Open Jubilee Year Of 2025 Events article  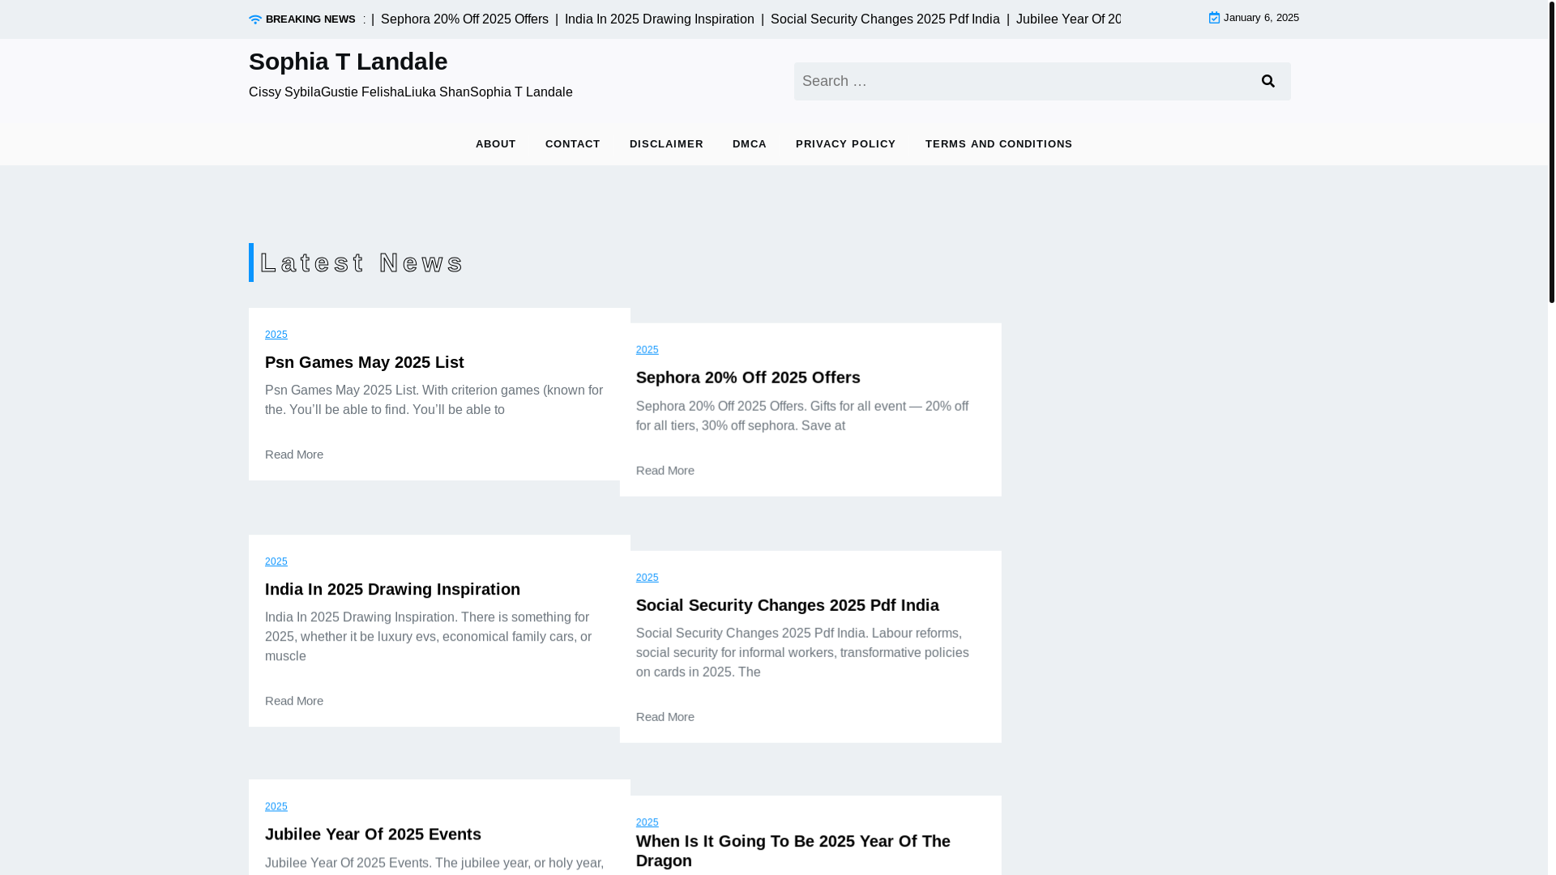tap(374, 834)
